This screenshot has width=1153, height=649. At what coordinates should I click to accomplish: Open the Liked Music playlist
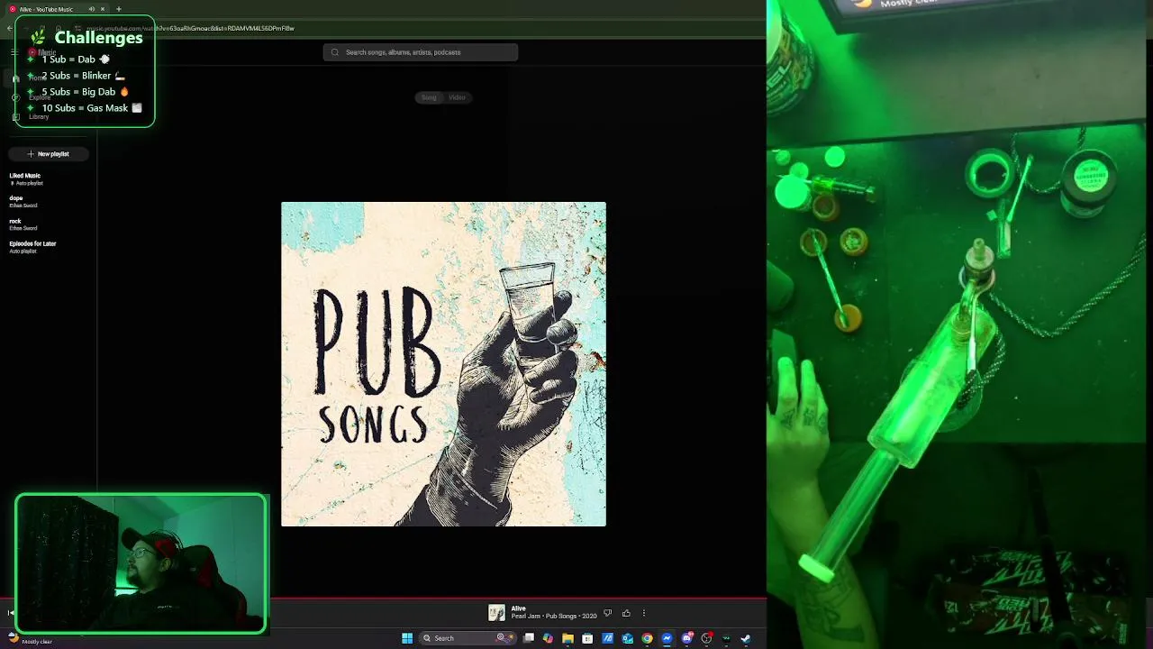coord(25,178)
